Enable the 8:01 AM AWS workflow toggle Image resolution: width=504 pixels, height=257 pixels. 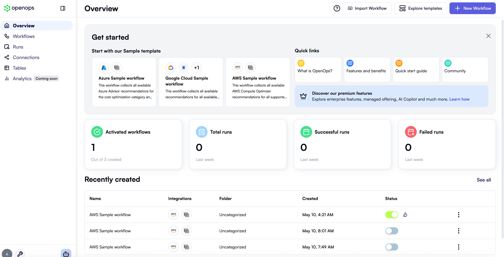point(392,231)
